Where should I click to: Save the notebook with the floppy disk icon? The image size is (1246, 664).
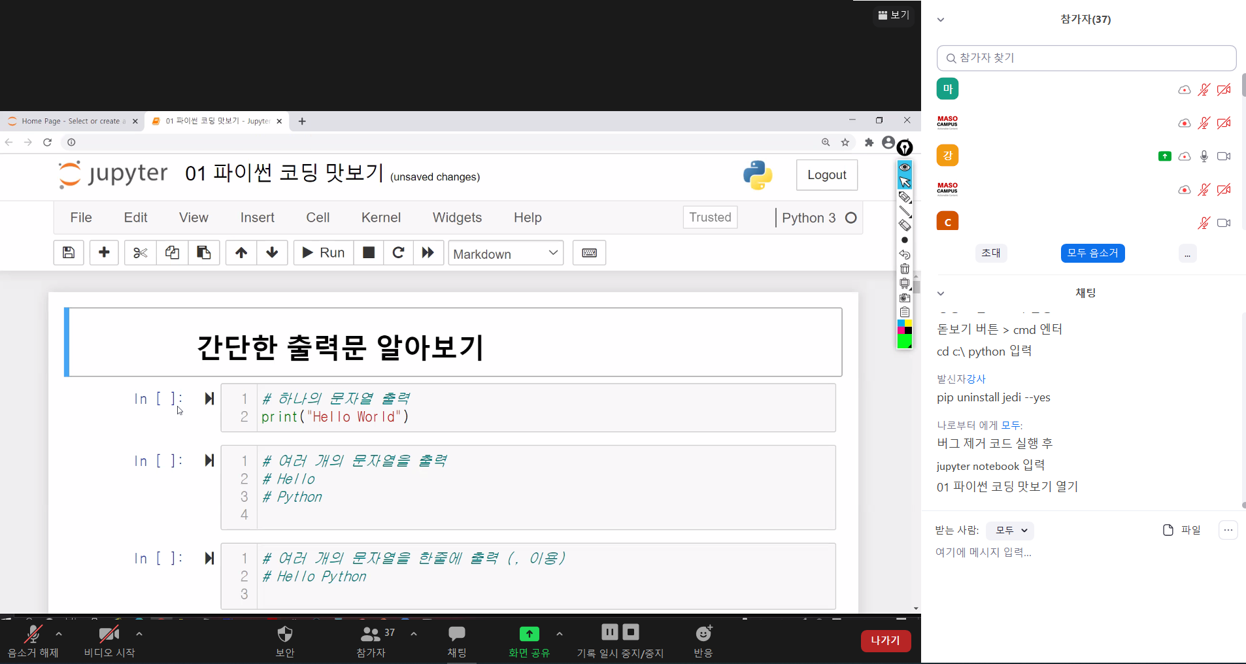coord(69,253)
